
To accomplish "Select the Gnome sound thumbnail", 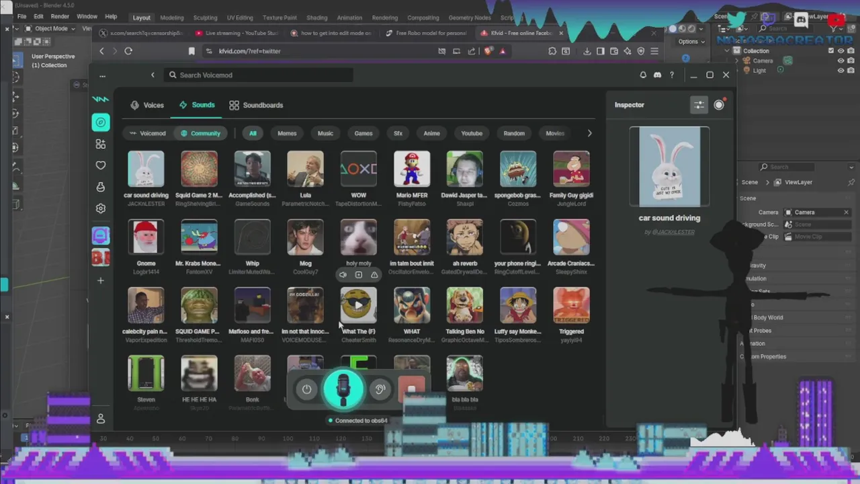I will point(146,237).
